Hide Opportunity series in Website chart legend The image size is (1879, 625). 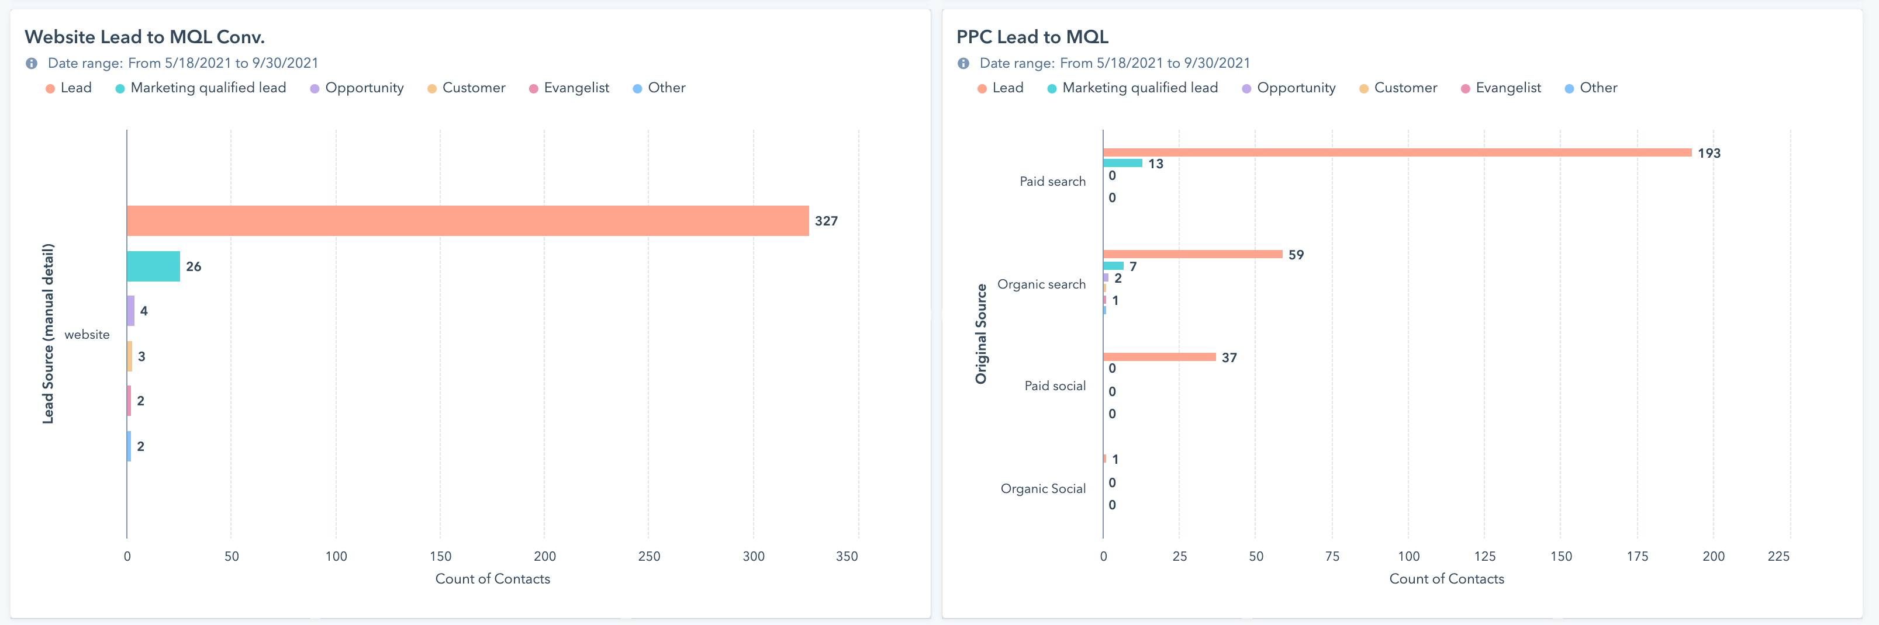tap(357, 88)
